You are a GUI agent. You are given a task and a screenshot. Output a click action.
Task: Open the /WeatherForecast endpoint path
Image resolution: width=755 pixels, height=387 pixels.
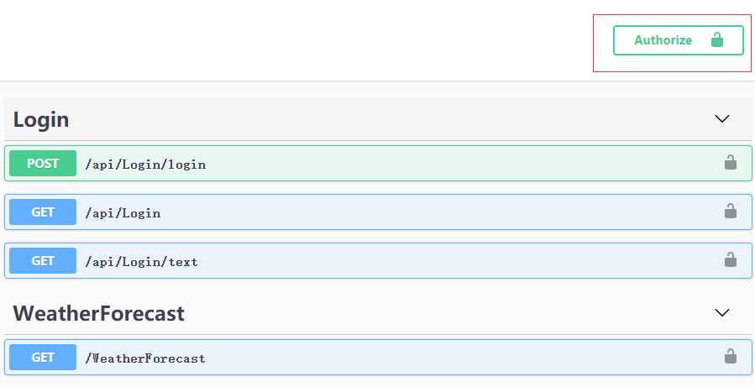click(x=145, y=358)
